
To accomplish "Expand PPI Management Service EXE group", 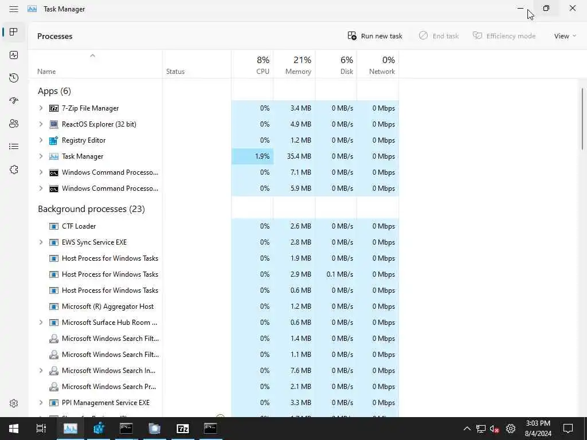I will click(x=41, y=403).
